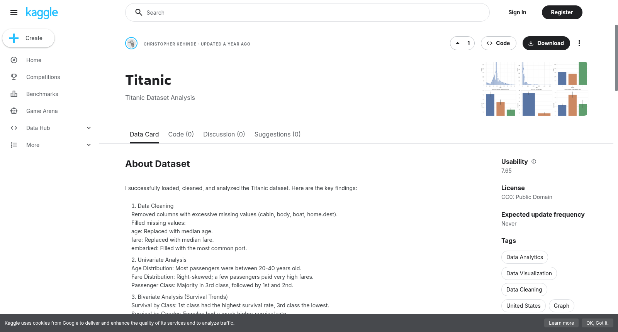Click the page vertical scrollbar
Image resolution: width=618 pixels, height=332 pixels.
pos(616,58)
